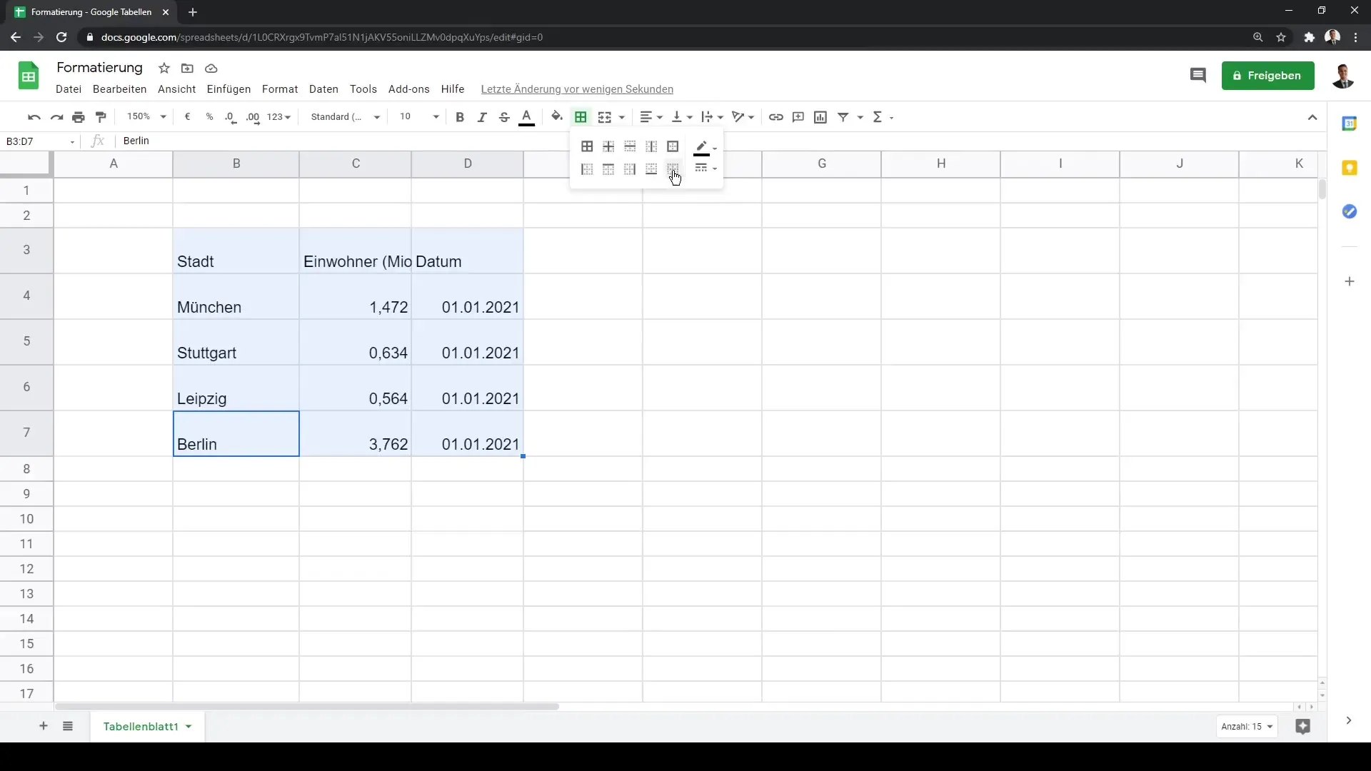Viewport: 1371px width, 771px height.
Task: Hide menus with the collapse arrow
Action: pos(1312,118)
